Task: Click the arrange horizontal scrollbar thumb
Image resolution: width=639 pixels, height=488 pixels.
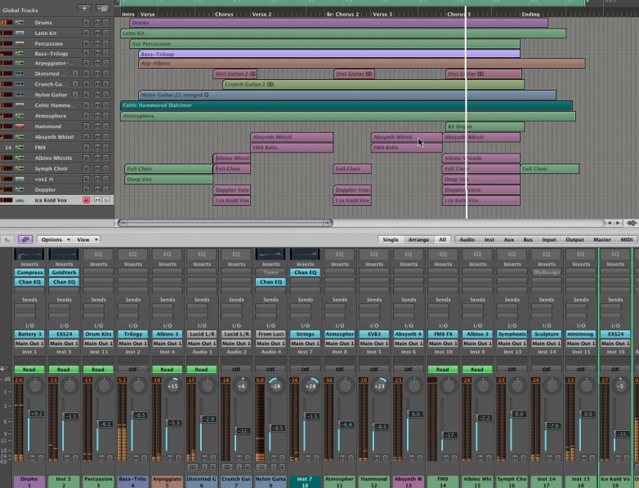Action: [x=225, y=223]
